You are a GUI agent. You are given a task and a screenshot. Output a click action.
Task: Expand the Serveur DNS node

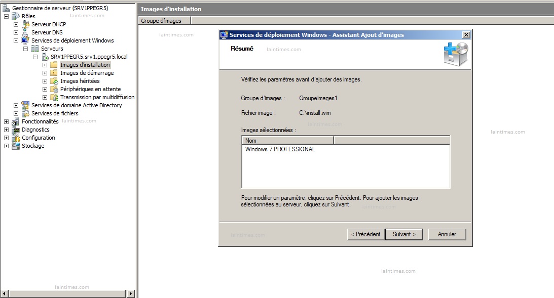point(16,32)
